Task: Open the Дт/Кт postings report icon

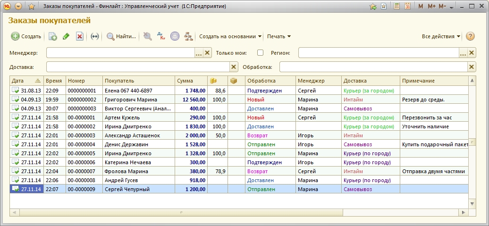Action: (161, 36)
